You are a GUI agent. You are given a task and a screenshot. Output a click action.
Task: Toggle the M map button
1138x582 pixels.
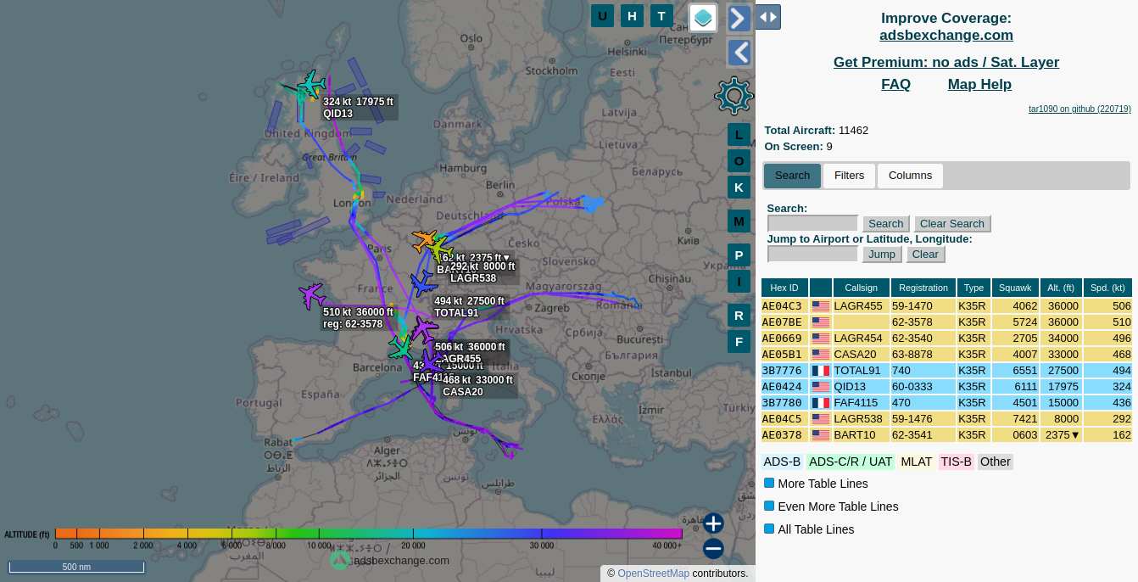tap(739, 221)
